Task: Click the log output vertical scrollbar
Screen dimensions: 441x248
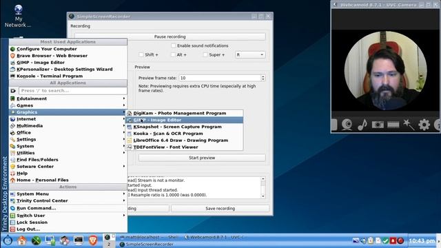Action: click(x=263, y=187)
